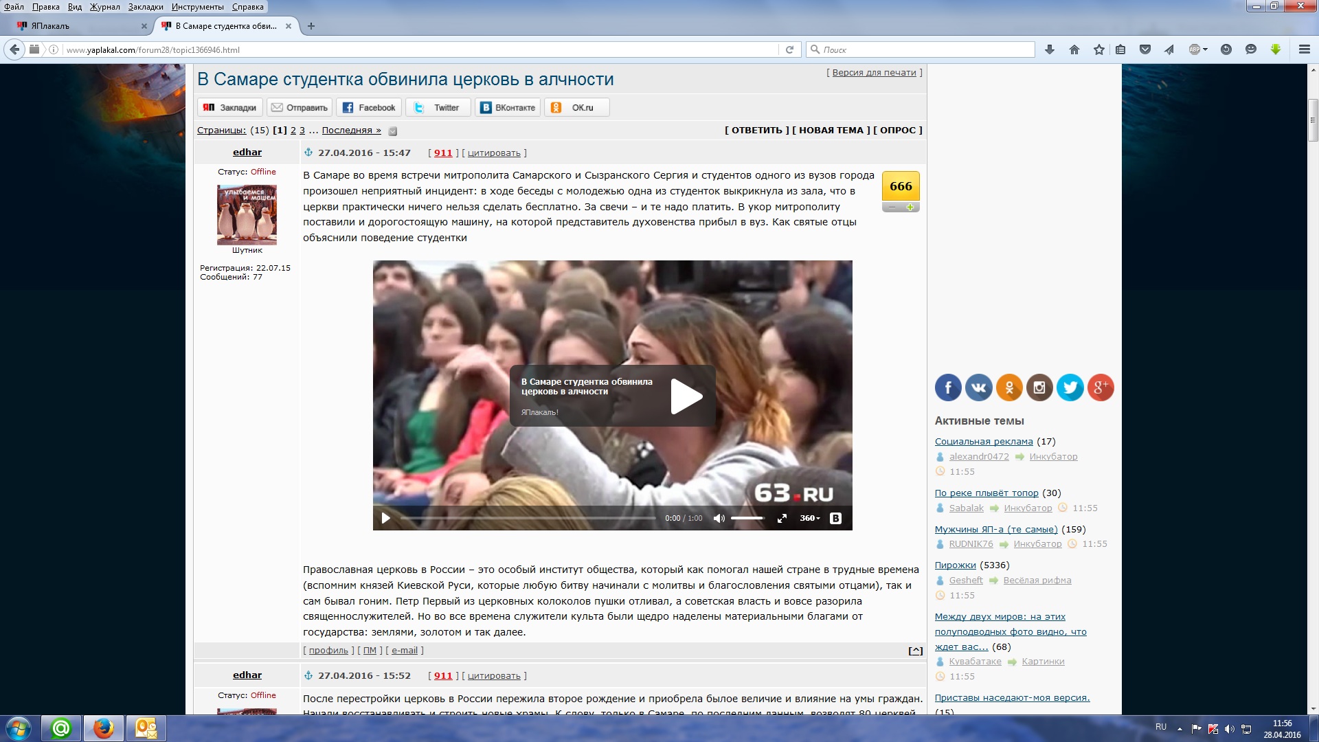Open the Журнал menu
Image resolution: width=1319 pixels, height=742 pixels.
105,7
